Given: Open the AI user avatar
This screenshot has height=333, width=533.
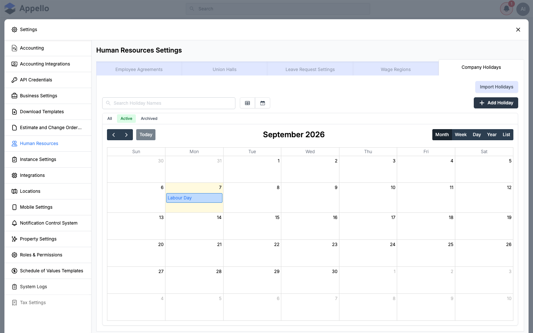Looking at the screenshot, I should point(523,9).
